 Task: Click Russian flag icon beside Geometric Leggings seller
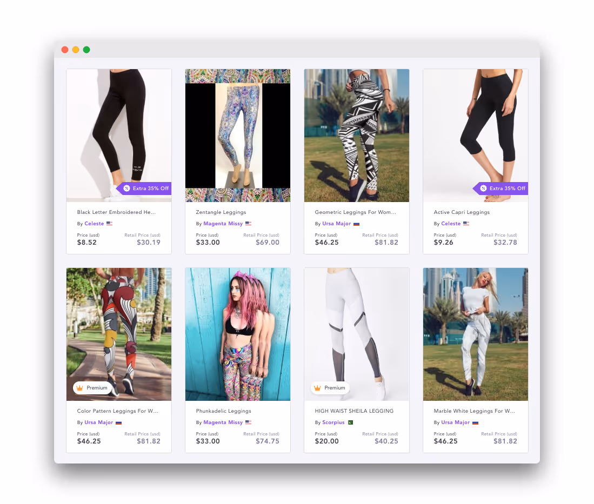coord(357,224)
